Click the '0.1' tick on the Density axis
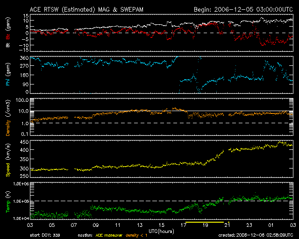The image size is (299, 239). (x=25, y=134)
